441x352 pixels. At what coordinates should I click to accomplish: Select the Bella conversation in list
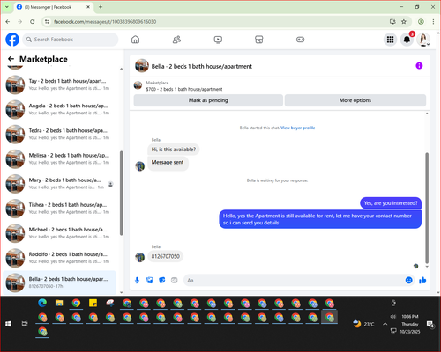[59, 282]
